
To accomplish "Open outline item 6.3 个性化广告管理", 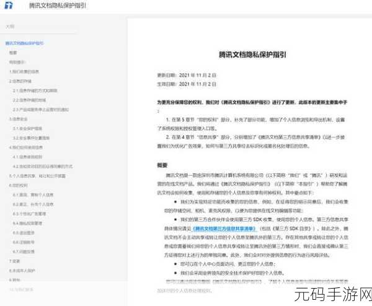I will click(x=29, y=214).
